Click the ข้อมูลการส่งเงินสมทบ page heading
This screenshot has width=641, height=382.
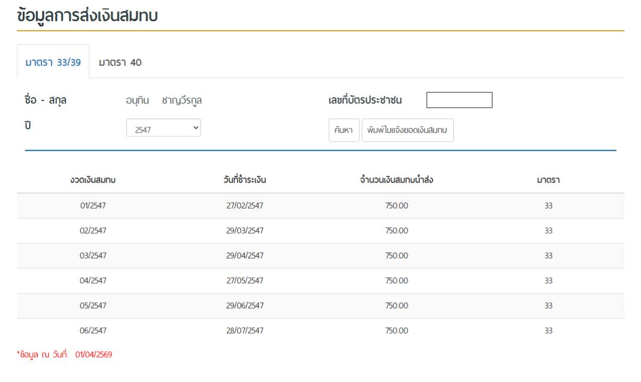pos(88,15)
